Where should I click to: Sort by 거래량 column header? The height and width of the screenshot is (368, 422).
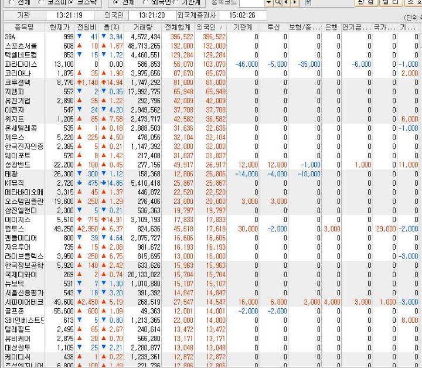(142, 27)
